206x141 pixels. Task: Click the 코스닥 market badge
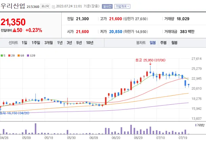[x=45, y=6]
